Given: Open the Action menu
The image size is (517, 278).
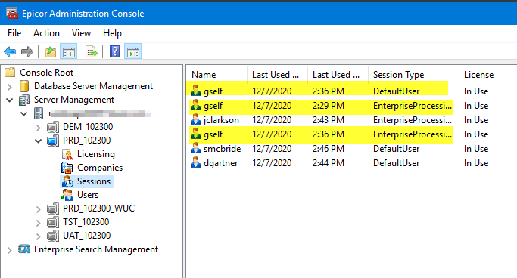Looking at the screenshot, I should pyautogui.click(x=46, y=33).
